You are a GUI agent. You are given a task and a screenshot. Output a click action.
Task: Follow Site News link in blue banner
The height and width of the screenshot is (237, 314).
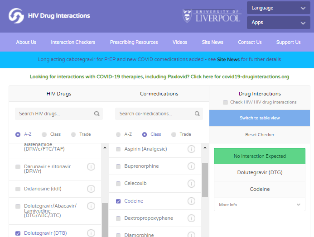[228, 60]
